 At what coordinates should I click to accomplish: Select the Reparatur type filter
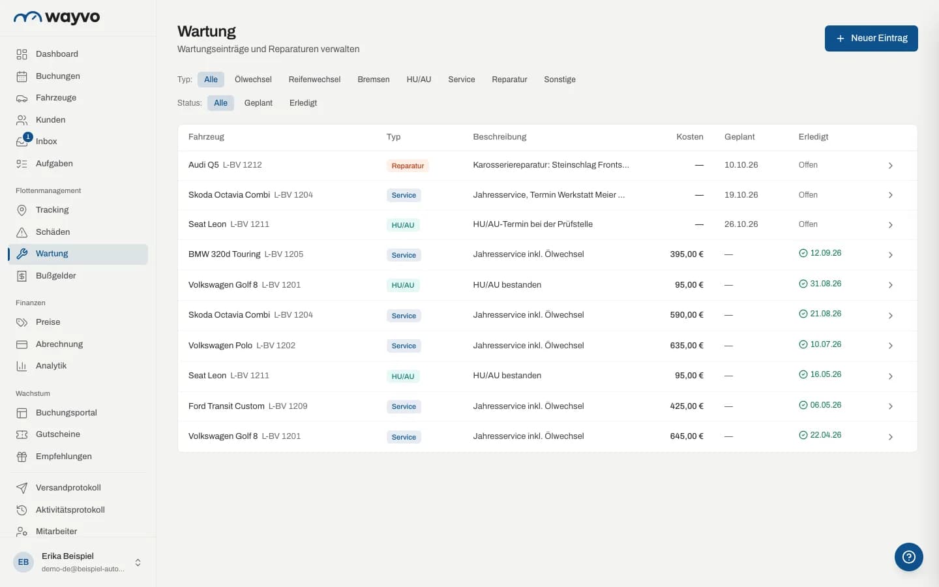point(509,80)
